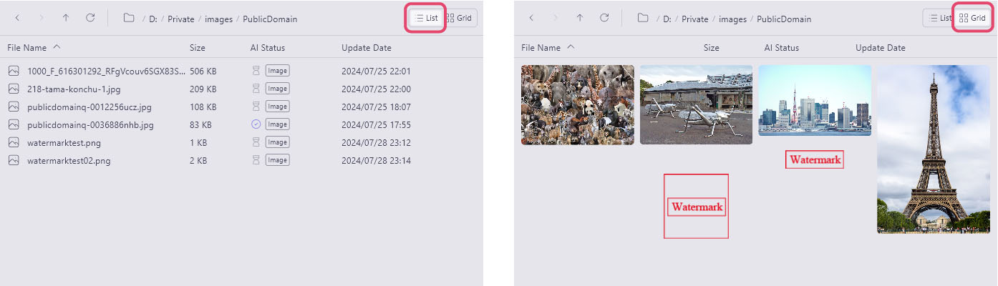Click the checkmark AI status icon for publicdomainq-0036886nhb.jpg

coord(256,124)
